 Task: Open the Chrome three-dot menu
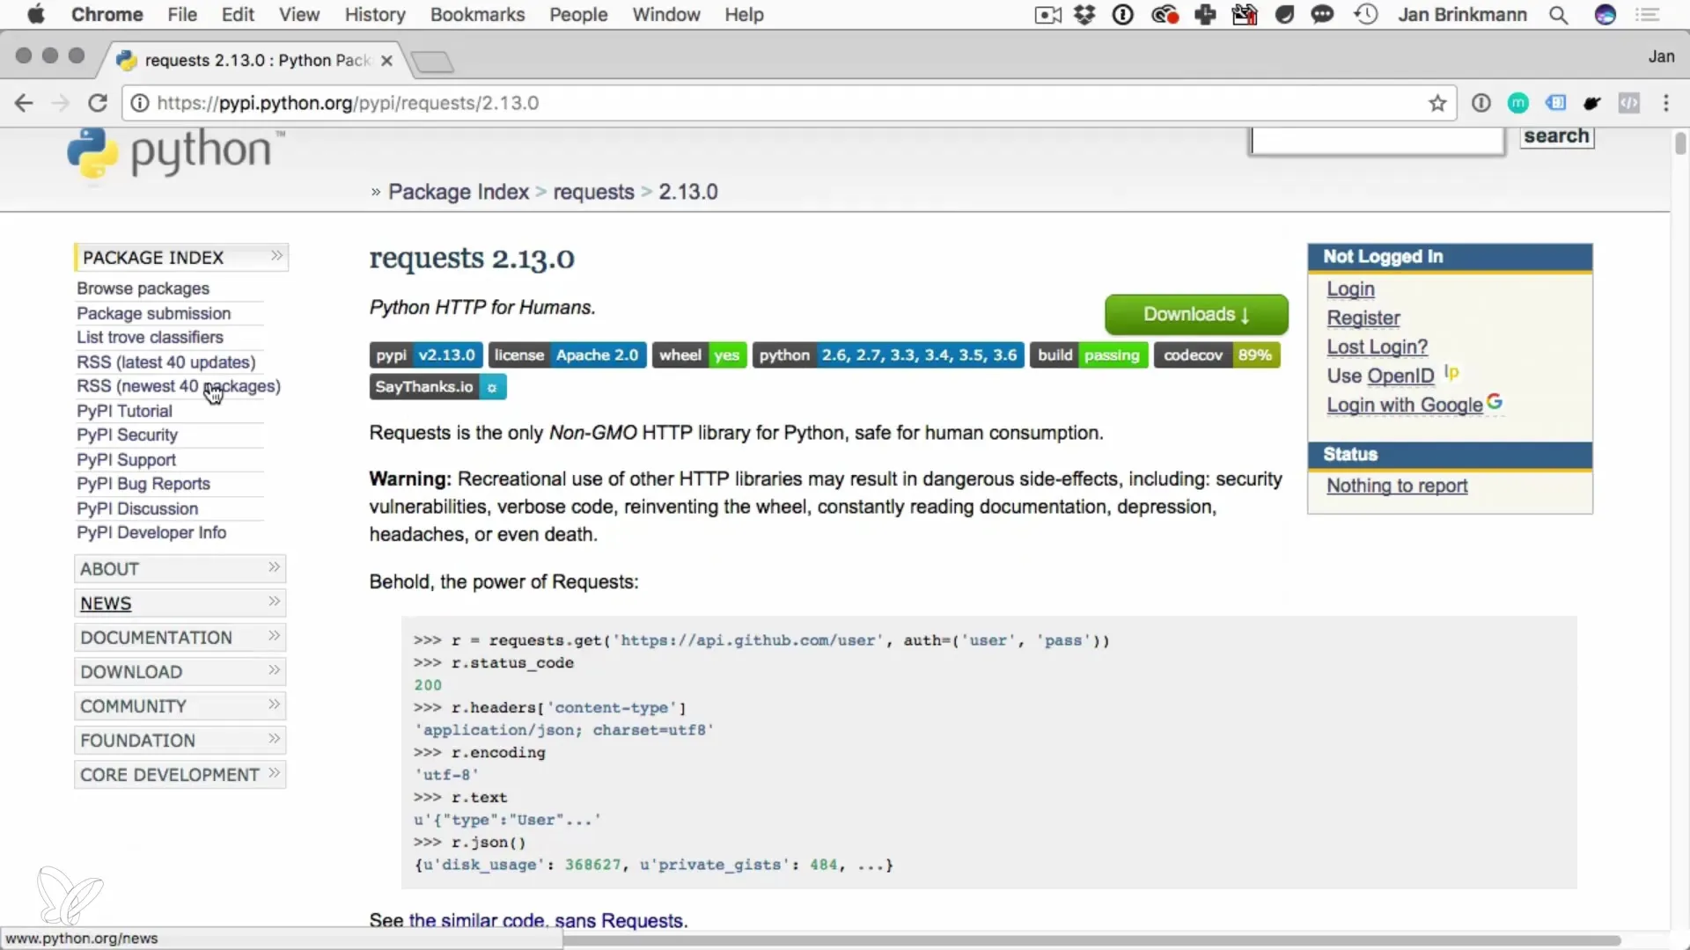tap(1666, 103)
